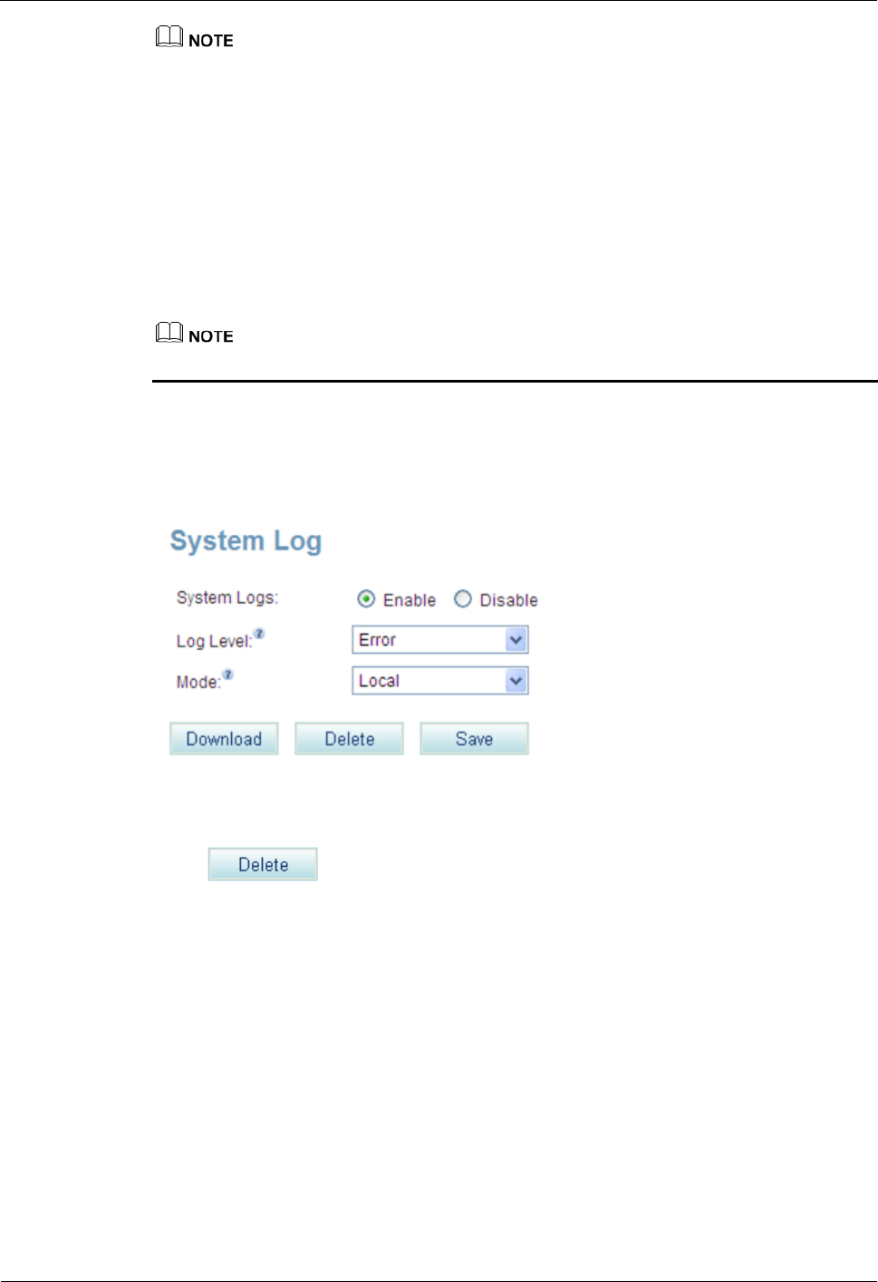Viewport: 878px width, 1282px height.
Task: Click the top NOTE book icon
Action: 169,37
